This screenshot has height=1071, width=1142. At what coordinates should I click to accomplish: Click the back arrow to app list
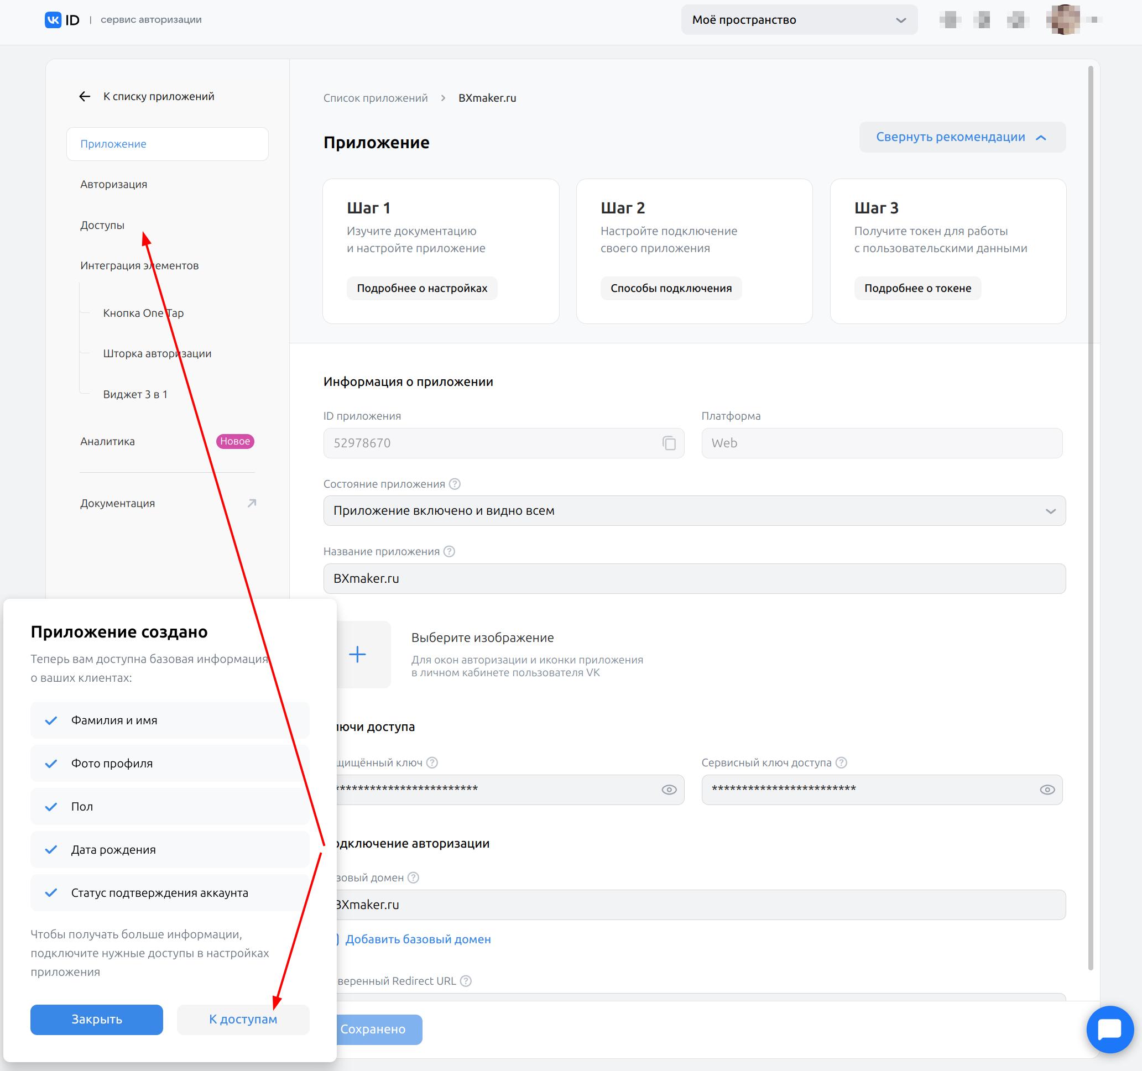coord(85,96)
